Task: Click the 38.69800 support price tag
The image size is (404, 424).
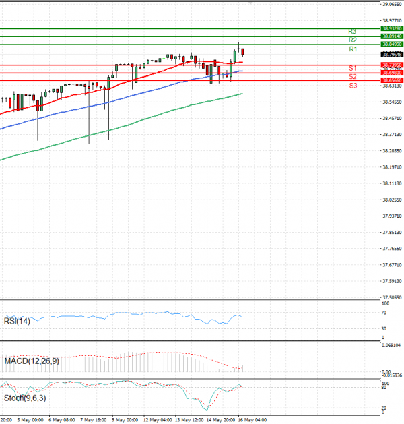Action: tap(392, 73)
